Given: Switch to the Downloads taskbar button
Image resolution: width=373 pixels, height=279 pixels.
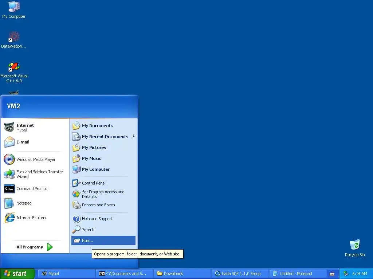Looking at the screenshot, I should coord(182,274).
